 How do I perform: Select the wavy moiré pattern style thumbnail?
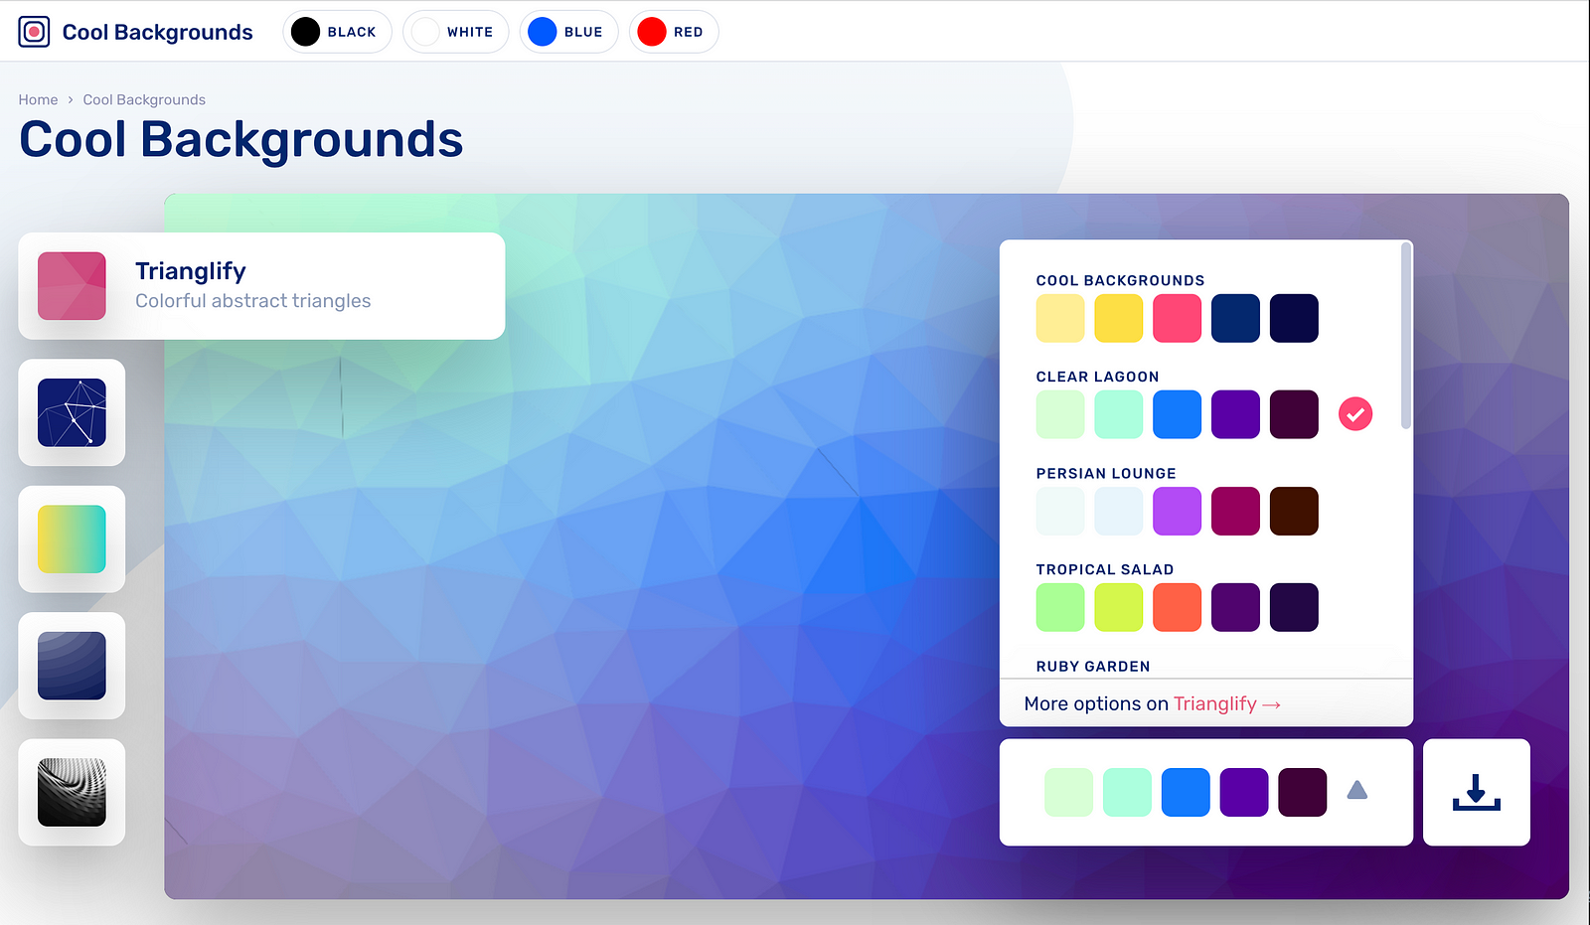[x=71, y=792]
